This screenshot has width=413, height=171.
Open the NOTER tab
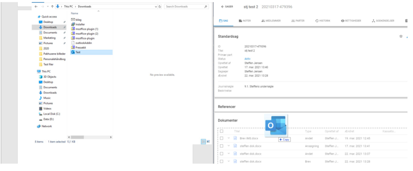pyautogui.click(x=245, y=21)
